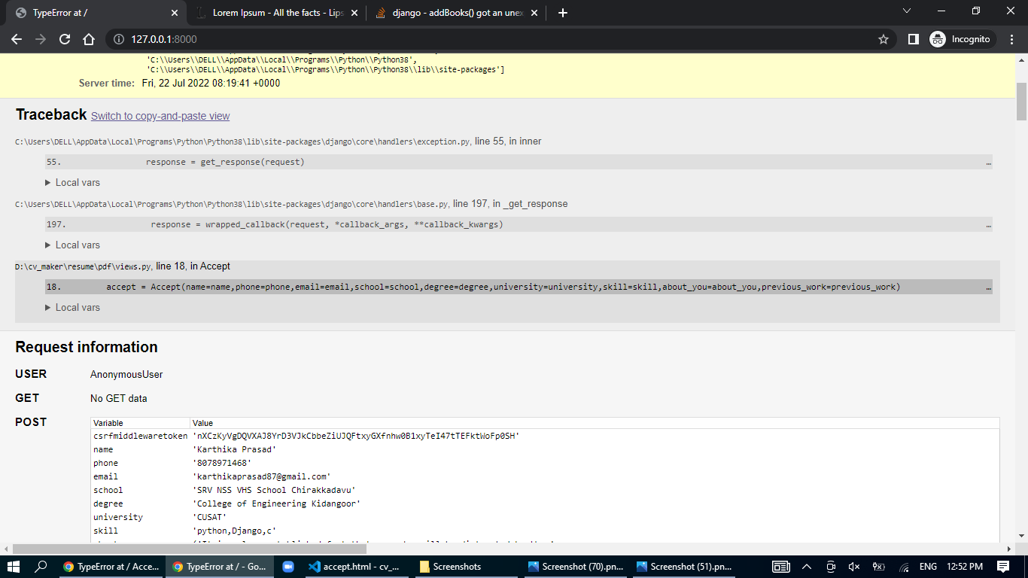Open Chrome window TypeError at / Acce...

click(x=111, y=567)
